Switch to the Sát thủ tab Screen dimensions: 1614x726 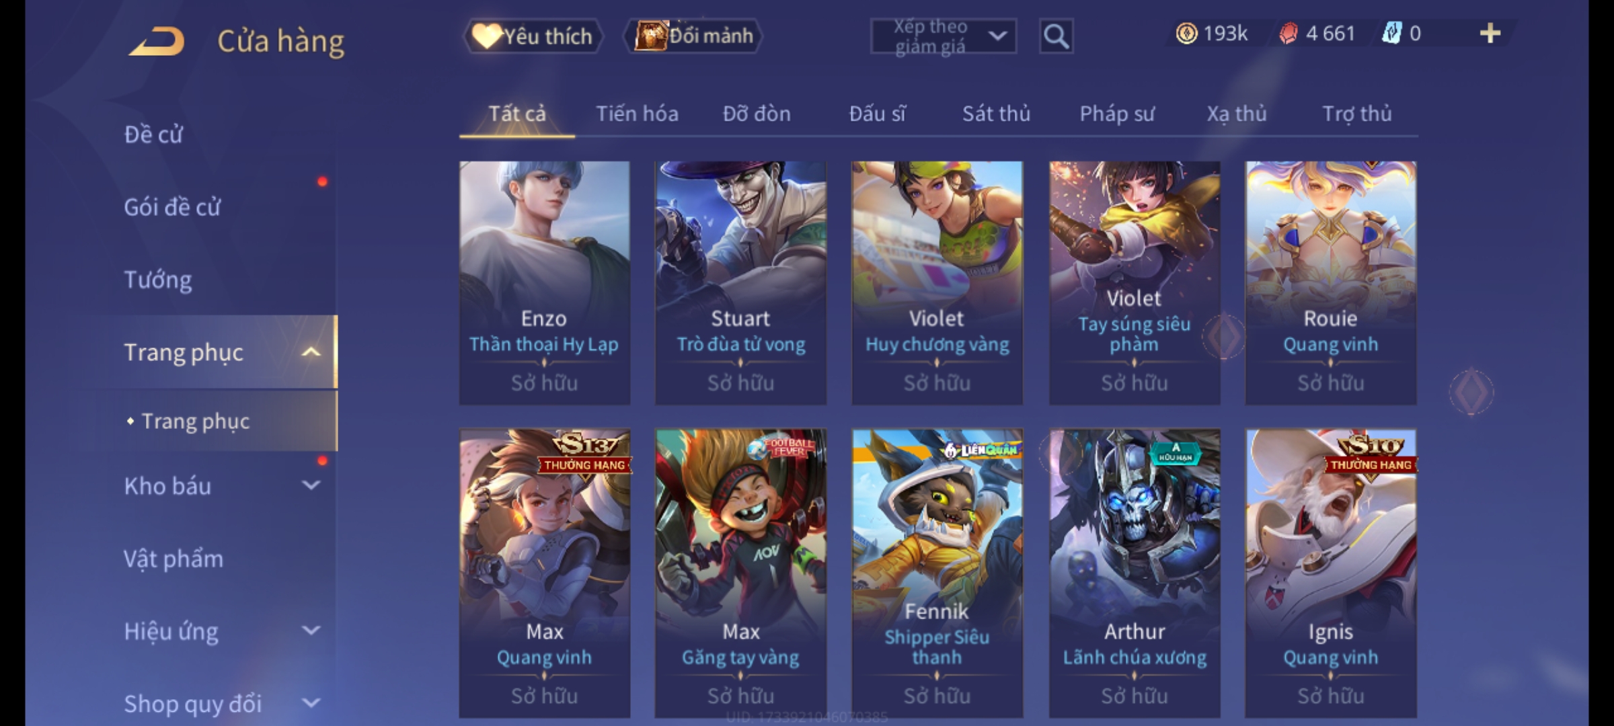click(996, 114)
